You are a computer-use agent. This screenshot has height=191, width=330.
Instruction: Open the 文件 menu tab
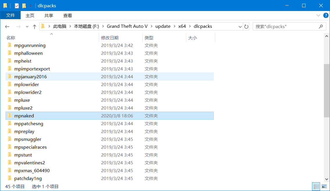tap(10, 15)
